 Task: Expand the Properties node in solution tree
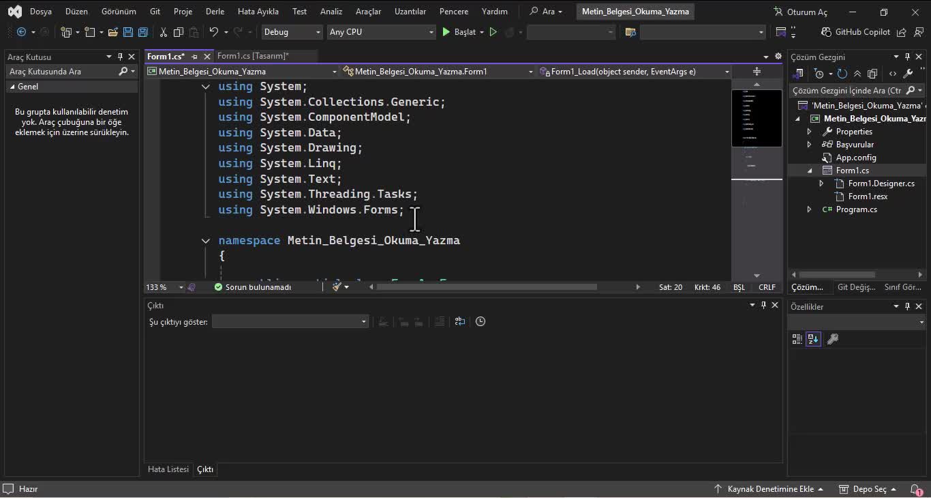coord(810,132)
